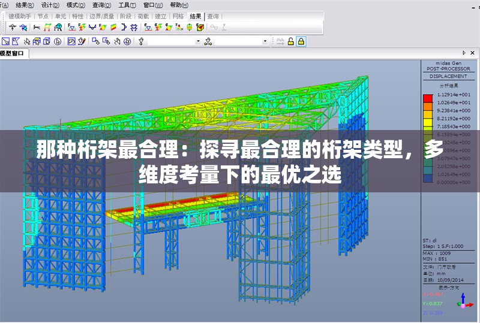Viewport: 480px width, 323px height.
Task: Click the window-select icon at toolbar start
Action: point(5,41)
